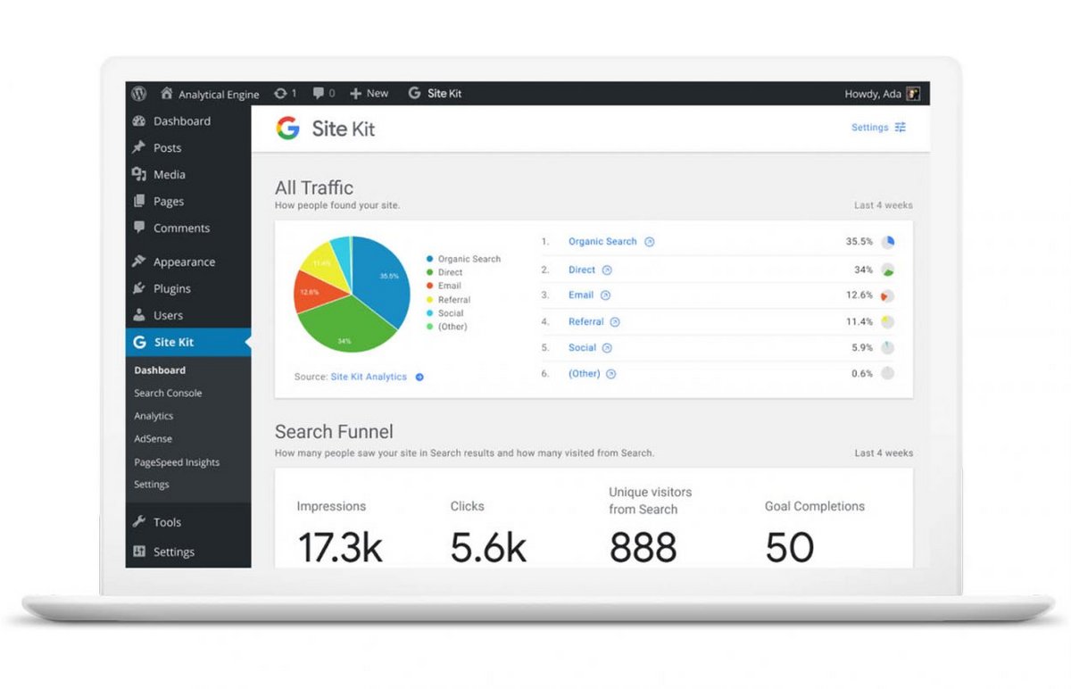Screen dimensions: 1071x689
Task: Click the mini pie icon in the 12.6% row
Action: [888, 295]
